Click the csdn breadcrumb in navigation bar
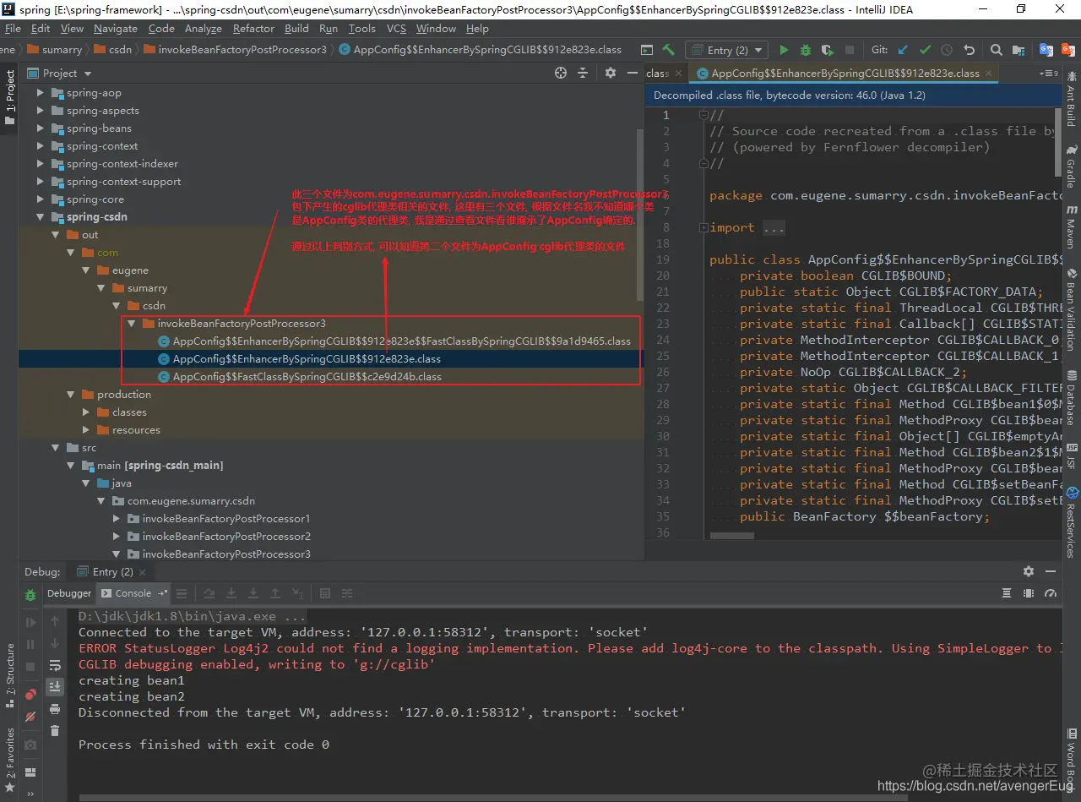Screen dimensions: 1081x802 [114, 50]
